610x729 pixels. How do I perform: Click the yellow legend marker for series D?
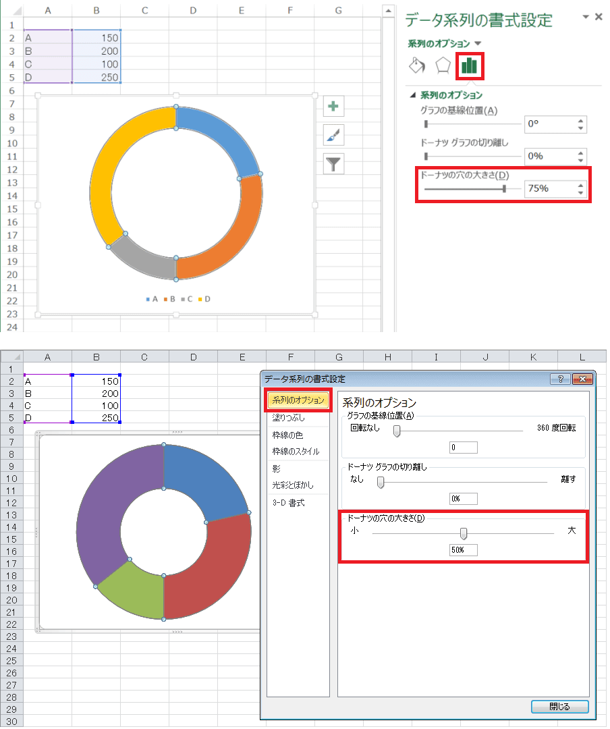click(x=200, y=299)
